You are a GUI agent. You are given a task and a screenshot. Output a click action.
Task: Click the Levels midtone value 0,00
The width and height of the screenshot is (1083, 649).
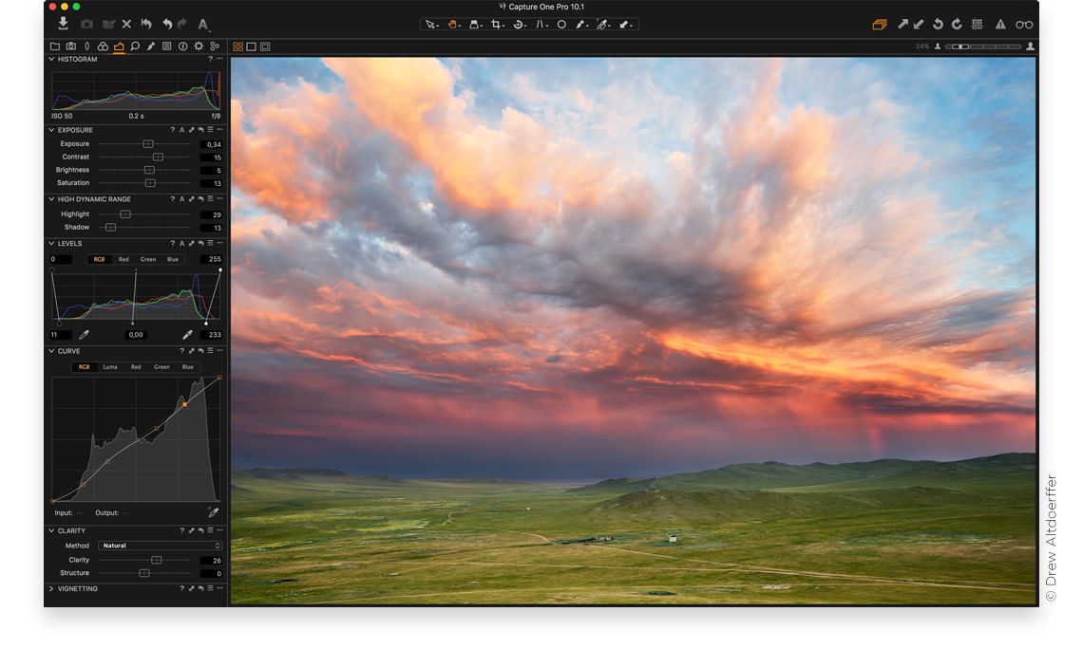(x=136, y=335)
